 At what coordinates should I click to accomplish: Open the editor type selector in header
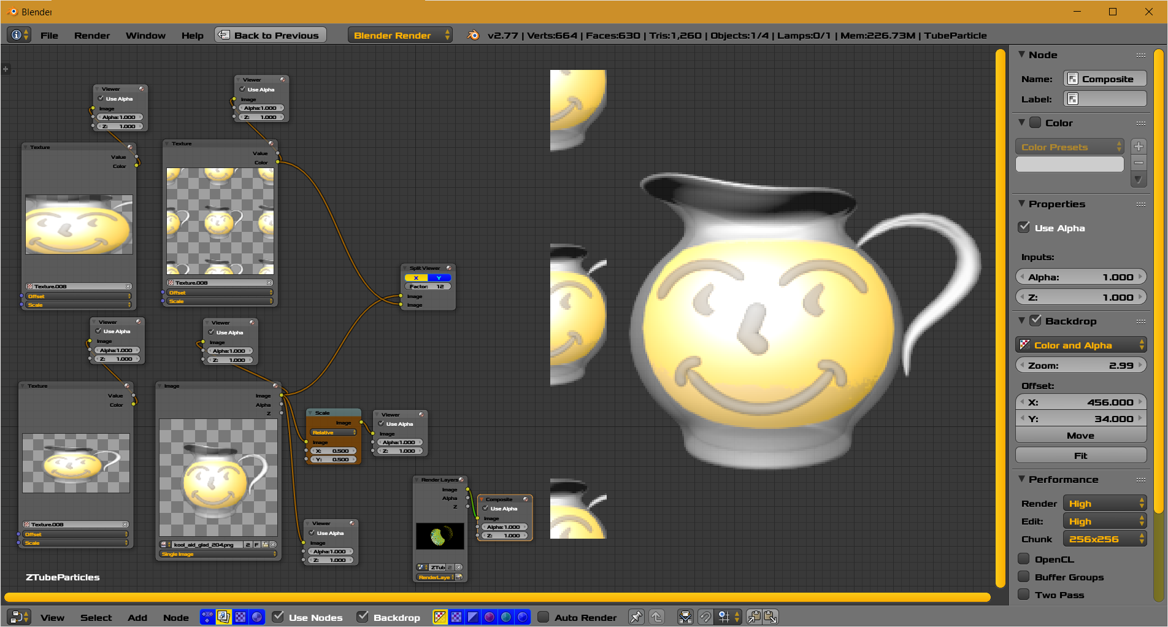click(x=20, y=617)
